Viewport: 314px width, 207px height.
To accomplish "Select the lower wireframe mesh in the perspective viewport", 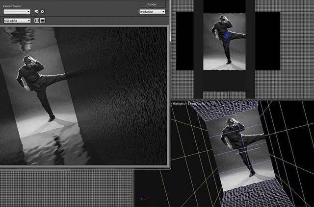I will (x=255, y=193).
